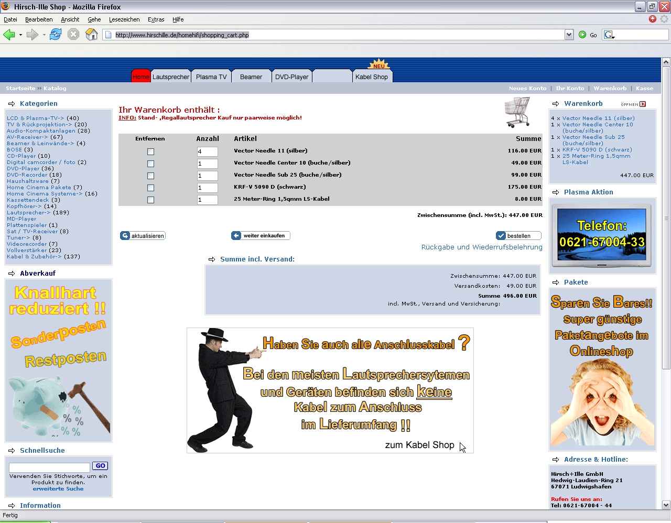The height and width of the screenshot is (523, 671).
Task: Open the Kasse link in the header
Action: coord(644,89)
